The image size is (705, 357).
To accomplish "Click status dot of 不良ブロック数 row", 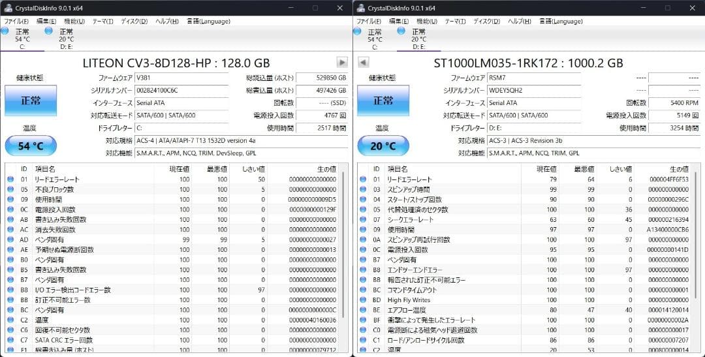I will [x=10, y=189].
